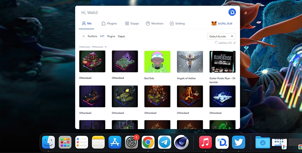Screen dimensions: 302x153
Task: Open the D logo app in the dock
Action: pyautogui.click(x=222, y=142)
